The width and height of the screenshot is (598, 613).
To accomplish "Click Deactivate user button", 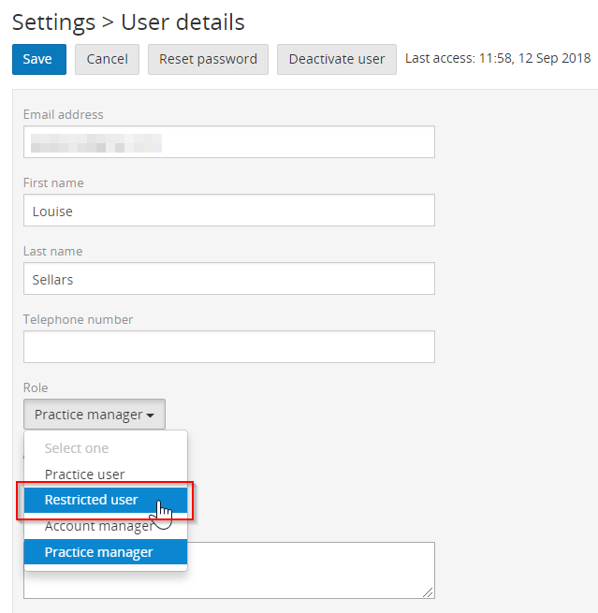I will click(337, 59).
